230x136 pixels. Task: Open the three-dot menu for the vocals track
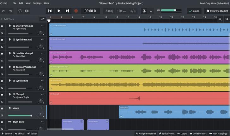[x=42, y=108]
